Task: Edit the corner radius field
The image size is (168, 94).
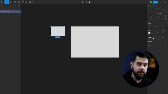Action: coord(160,19)
